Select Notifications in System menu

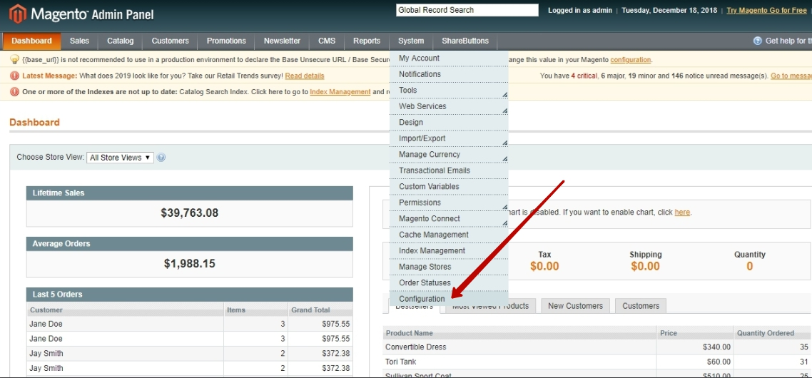click(449, 74)
